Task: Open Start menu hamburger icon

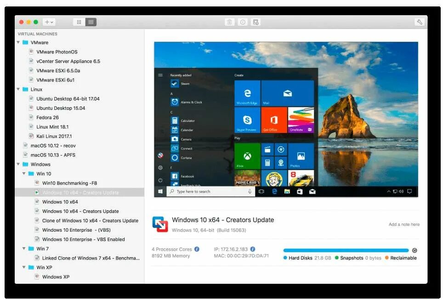Action: pyautogui.click(x=160, y=75)
